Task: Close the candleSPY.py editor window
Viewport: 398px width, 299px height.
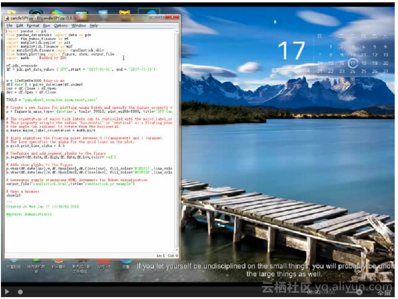Action: (x=172, y=17)
